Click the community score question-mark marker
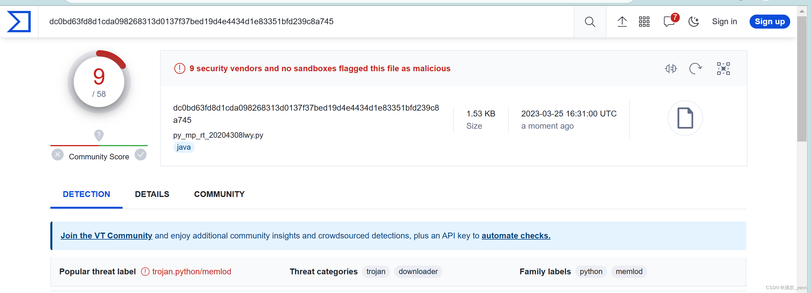This screenshot has width=811, height=293. [99, 136]
